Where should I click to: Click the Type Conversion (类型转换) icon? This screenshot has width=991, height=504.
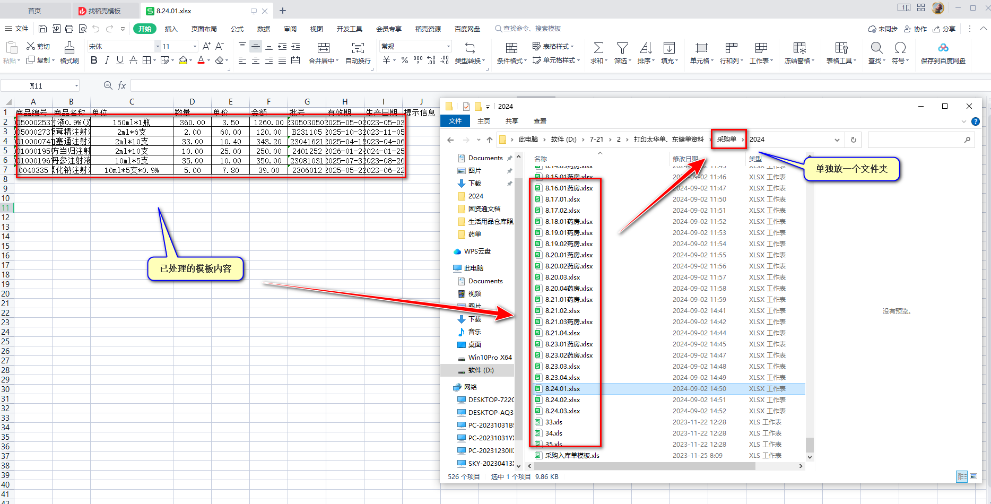pos(470,48)
